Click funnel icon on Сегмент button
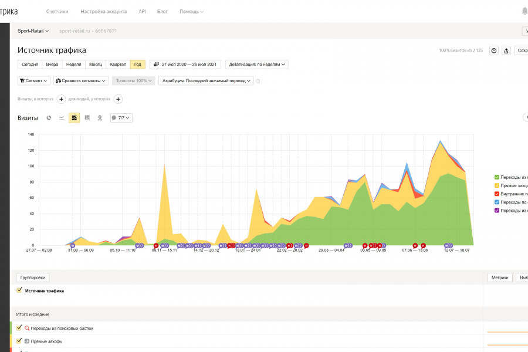The image size is (528, 352). point(22,81)
